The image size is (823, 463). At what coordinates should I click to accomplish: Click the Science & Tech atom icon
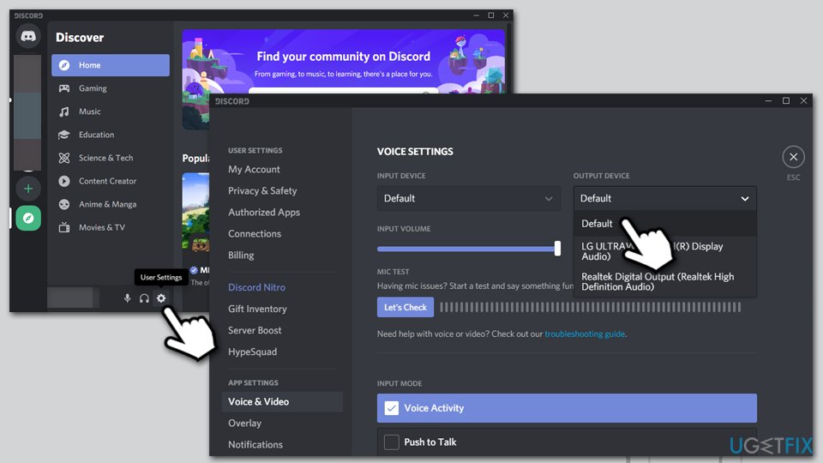click(64, 158)
